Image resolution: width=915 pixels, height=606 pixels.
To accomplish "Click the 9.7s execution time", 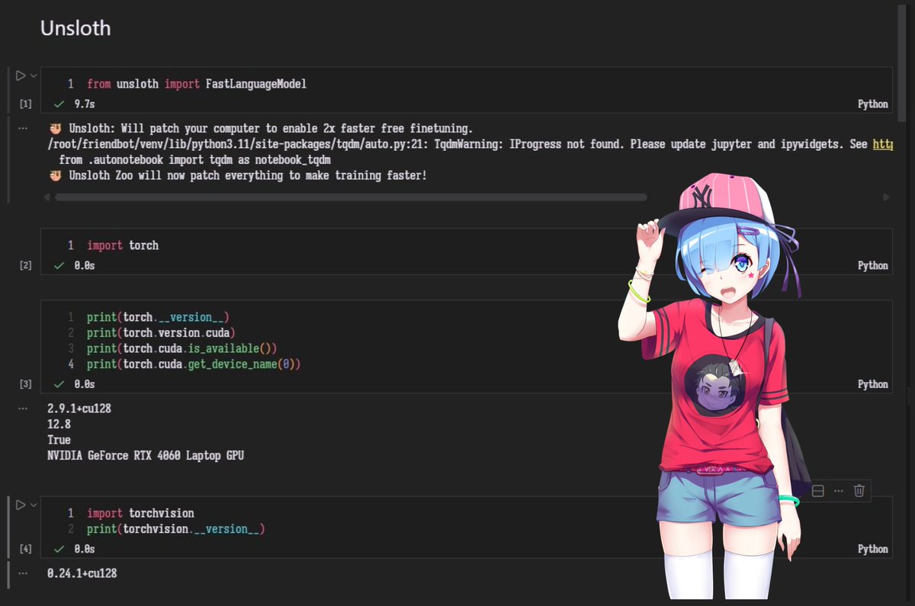I will click(85, 104).
